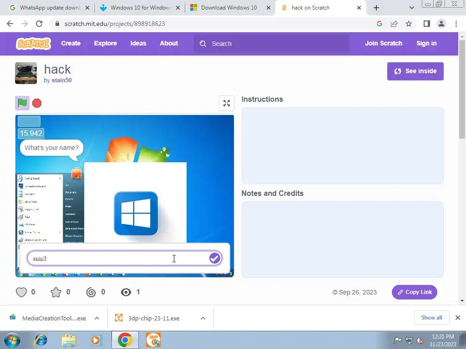
Task: Launch Internet Explorer from taskbar
Action: (x=41, y=340)
